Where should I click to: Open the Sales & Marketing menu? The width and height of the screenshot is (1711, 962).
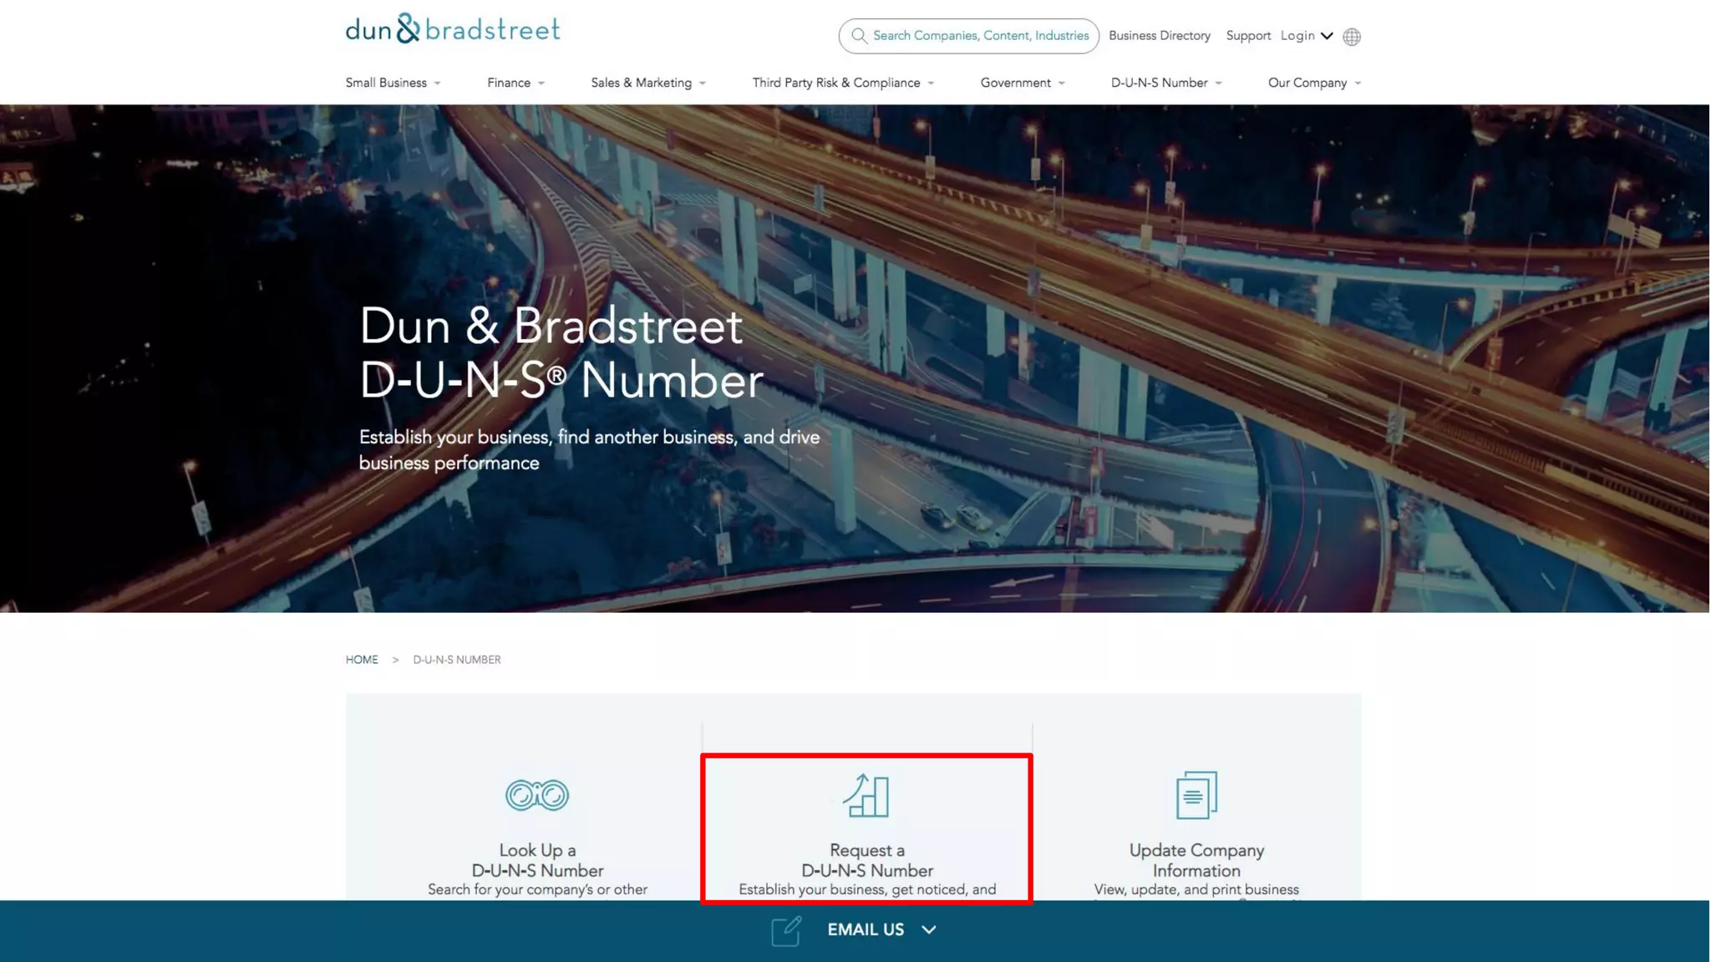[x=648, y=83]
